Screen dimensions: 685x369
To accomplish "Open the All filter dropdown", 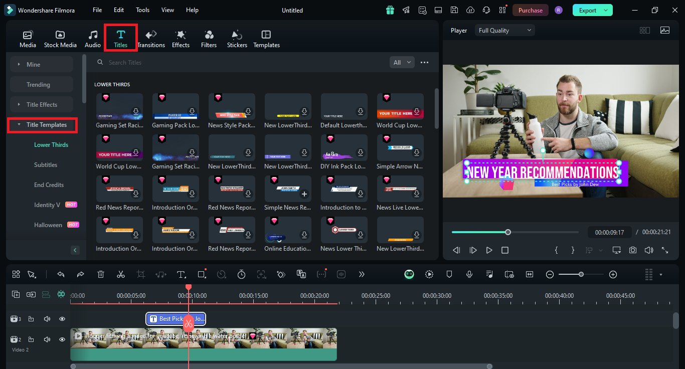I will click(x=402, y=63).
